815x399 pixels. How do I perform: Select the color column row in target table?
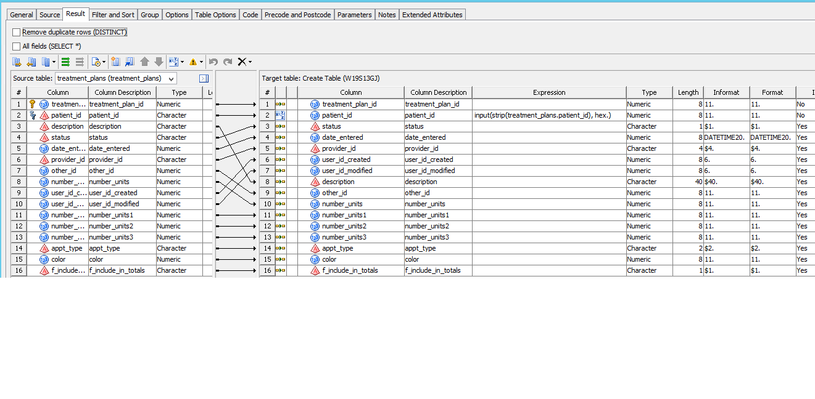pos(350,259)
